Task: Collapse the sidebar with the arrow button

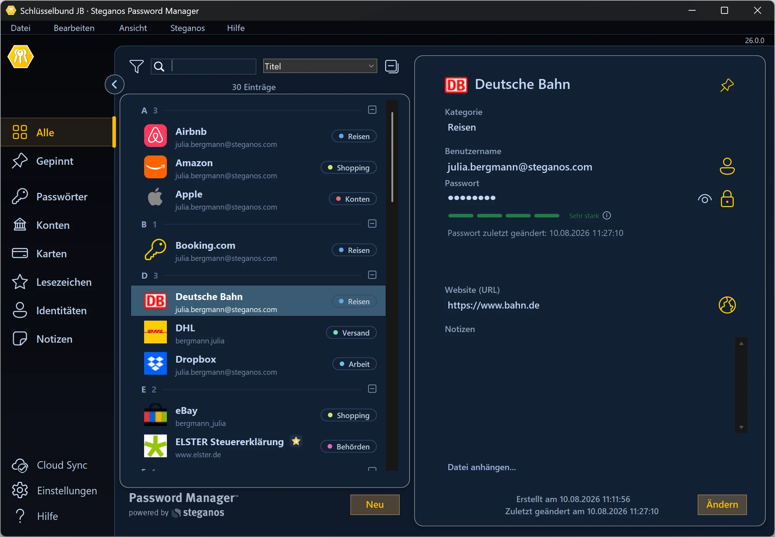Action: (x=115, y=84)
